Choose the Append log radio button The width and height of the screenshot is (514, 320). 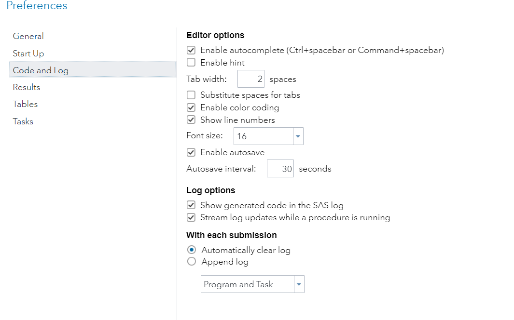tap(192, 262)
